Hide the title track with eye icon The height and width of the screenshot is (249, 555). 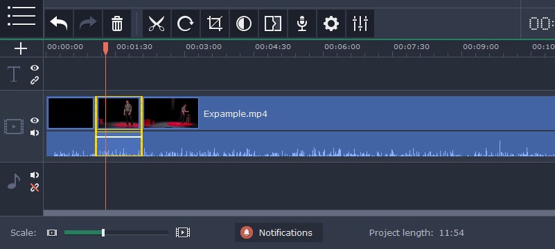pos(35,68)
